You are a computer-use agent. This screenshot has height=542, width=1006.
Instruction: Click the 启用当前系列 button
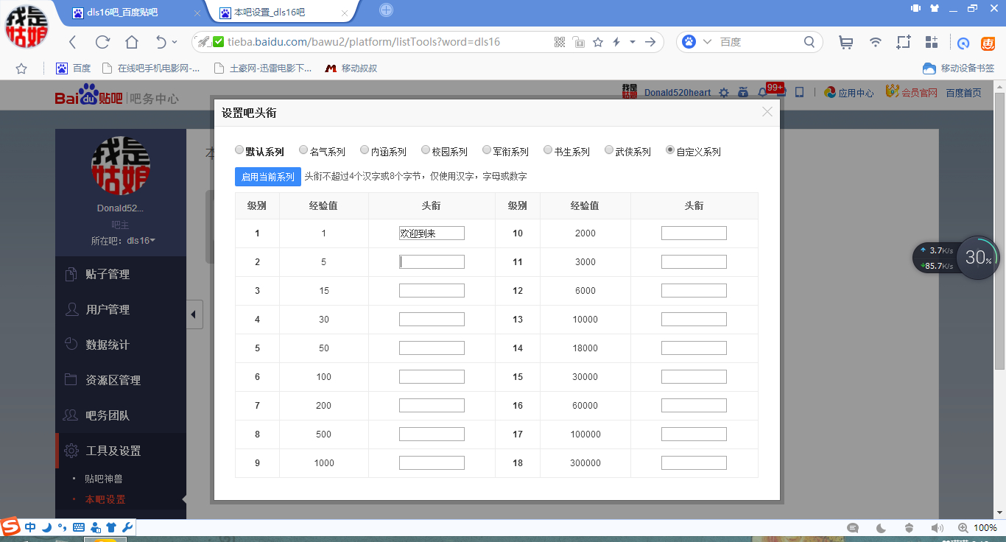(268, 177)
